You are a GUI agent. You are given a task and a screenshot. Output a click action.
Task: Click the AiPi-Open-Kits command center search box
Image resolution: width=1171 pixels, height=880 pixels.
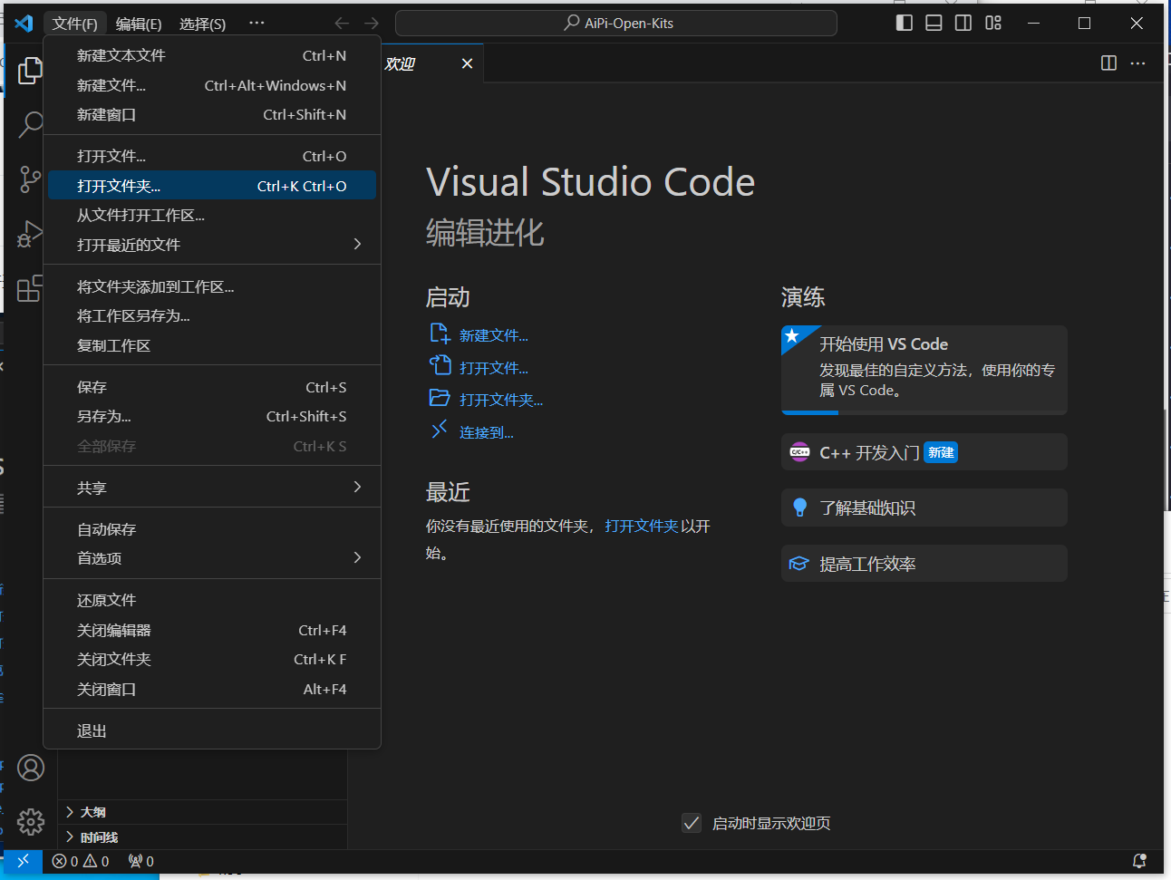[x=616, y=23]
